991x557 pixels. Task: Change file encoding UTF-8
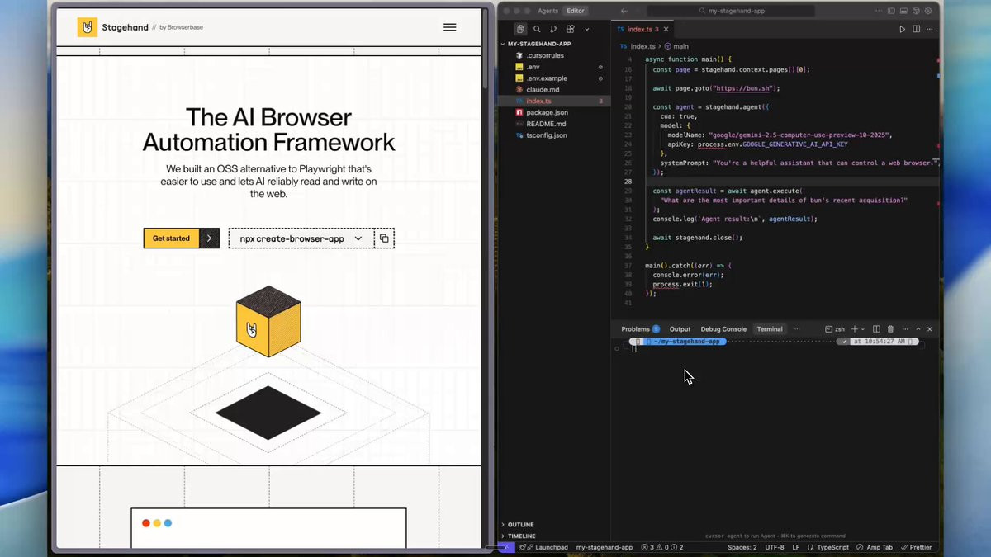pyautogui.click(x=775, y=547)
